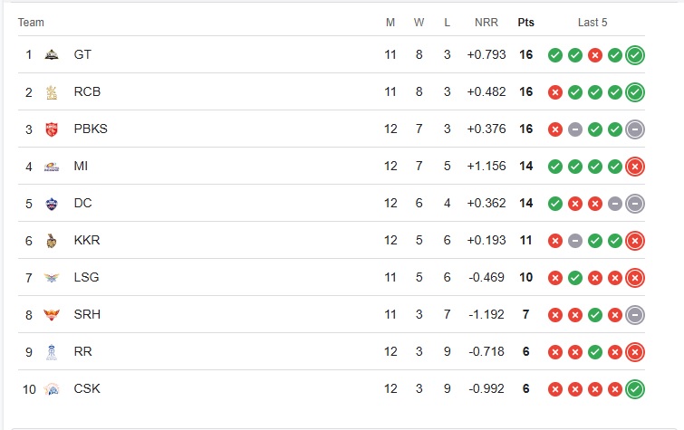
Task: Click the Last 5 column header
Action: point(592,23)
